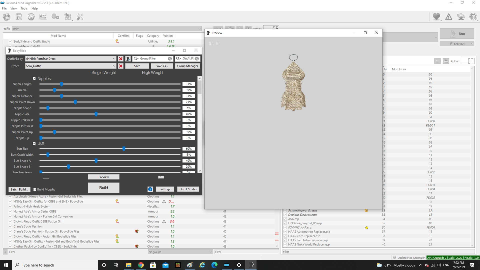This screenshot has height=270, width=480.
Task: Open the Outfit/Body dropdown
Action: [x=71, y=59]
